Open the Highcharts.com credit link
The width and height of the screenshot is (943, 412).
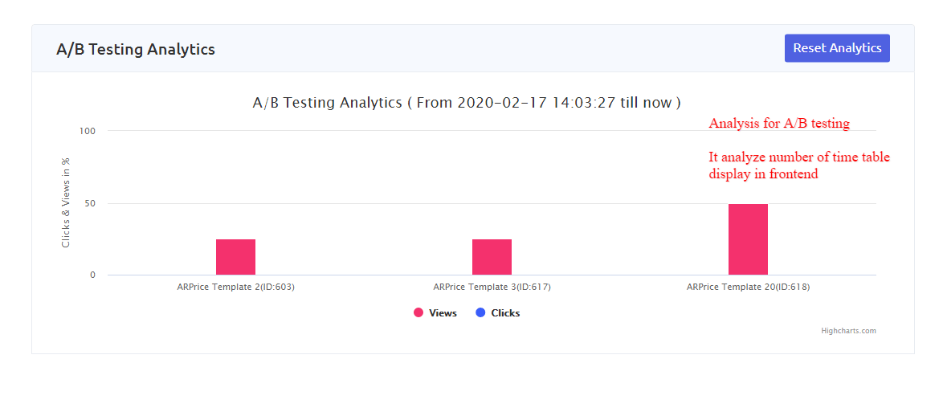pyautogui.click(x=848, y=331)
